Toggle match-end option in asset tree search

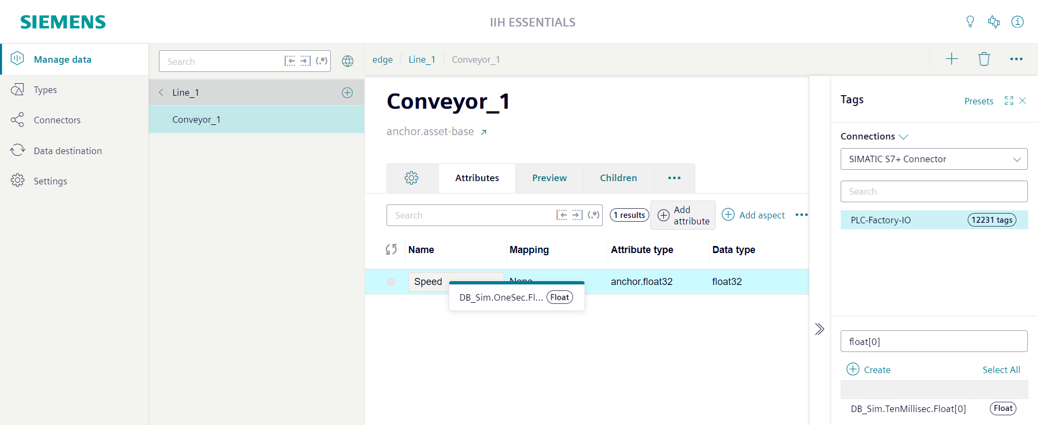pos(305,61)
